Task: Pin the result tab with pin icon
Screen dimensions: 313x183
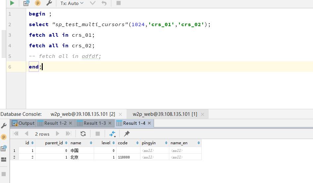Action: [127, 134]
